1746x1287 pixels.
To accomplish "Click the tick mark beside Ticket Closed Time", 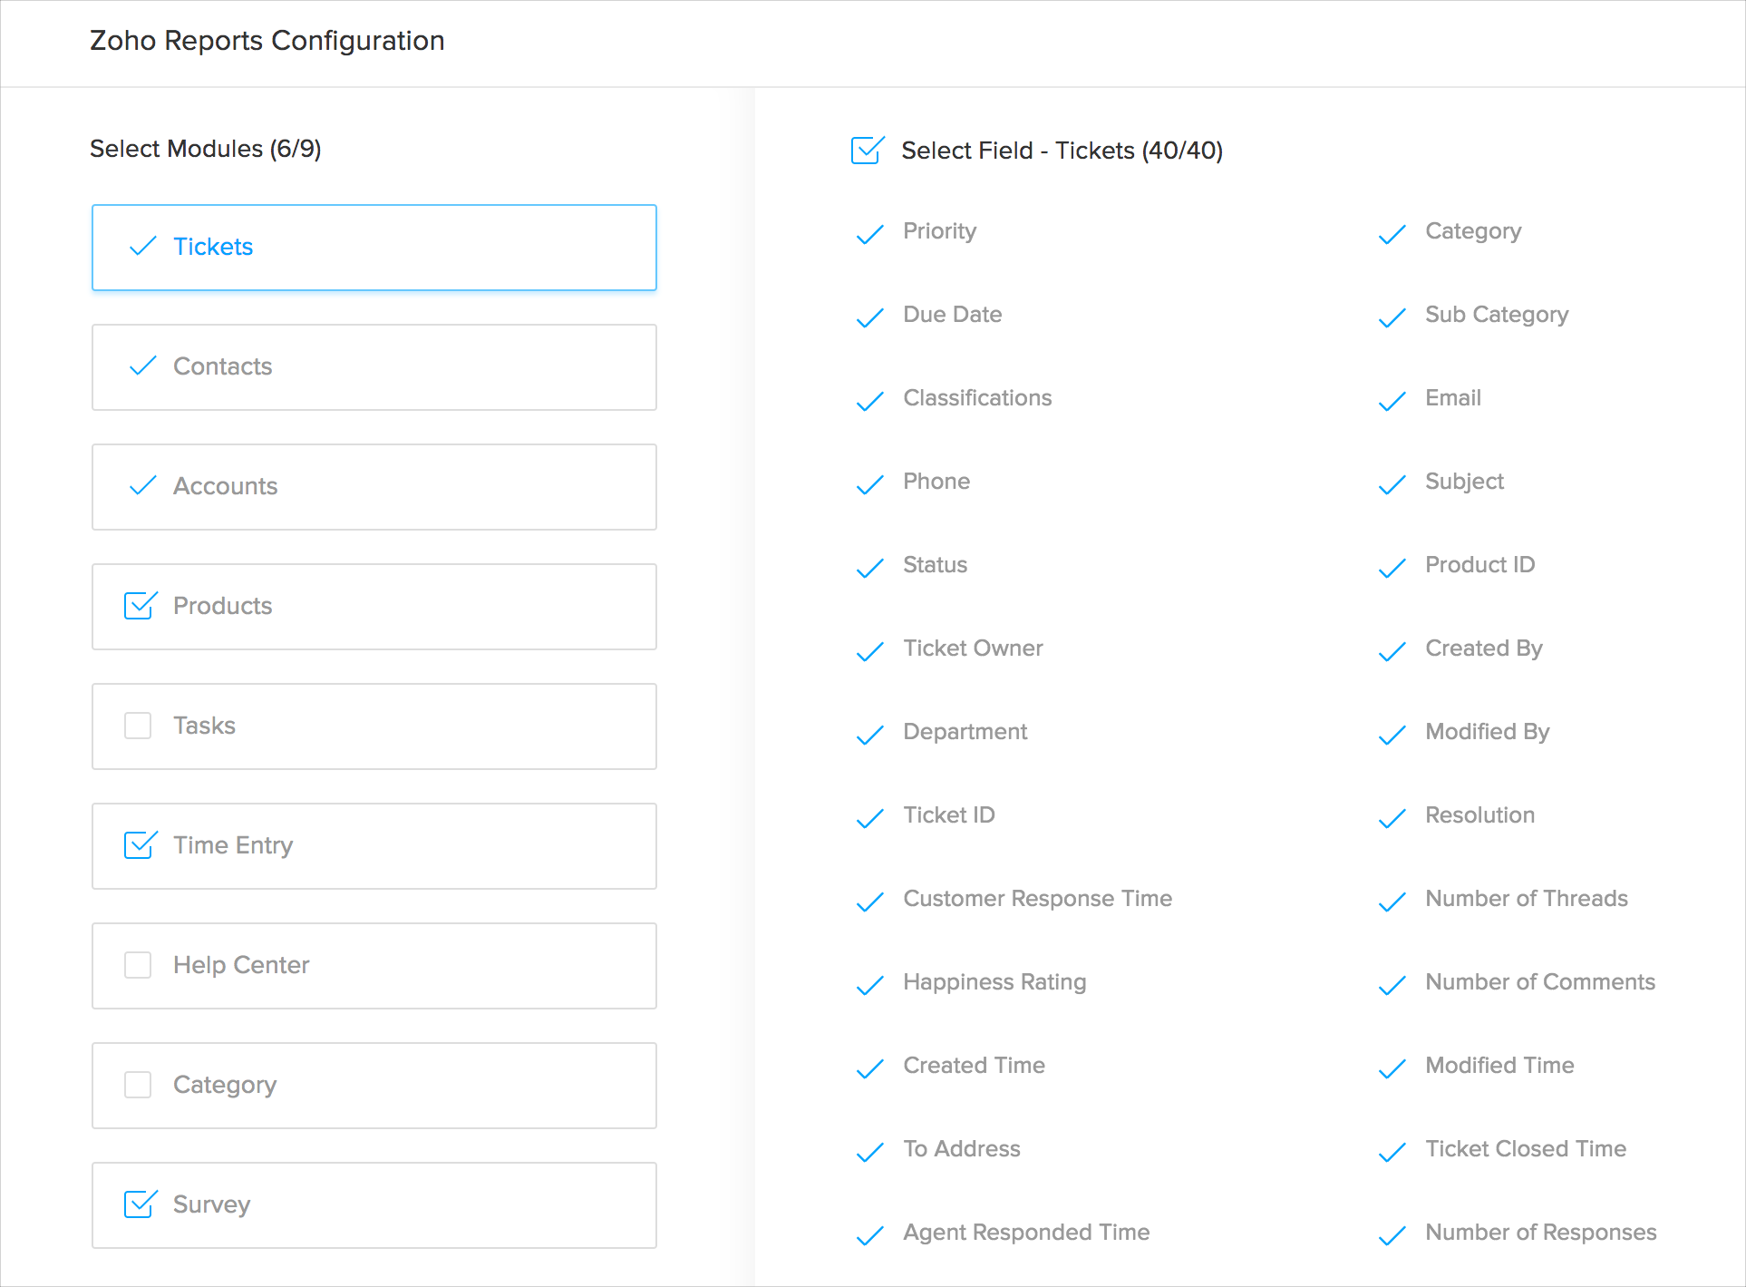I will coord(1392,1152).
